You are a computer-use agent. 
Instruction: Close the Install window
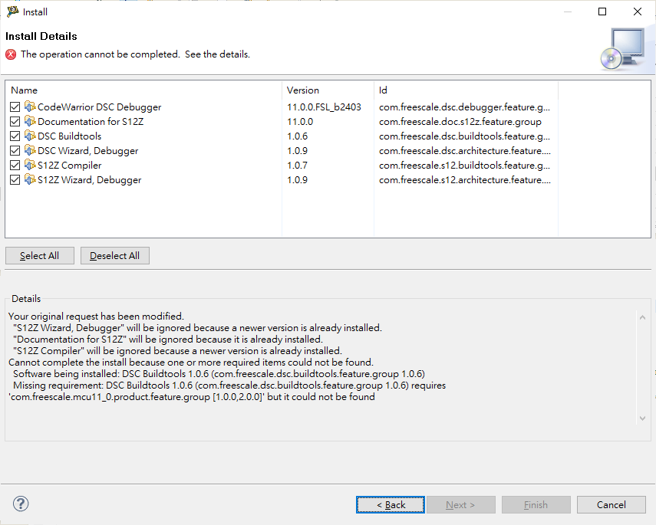[x=637, y=11]
